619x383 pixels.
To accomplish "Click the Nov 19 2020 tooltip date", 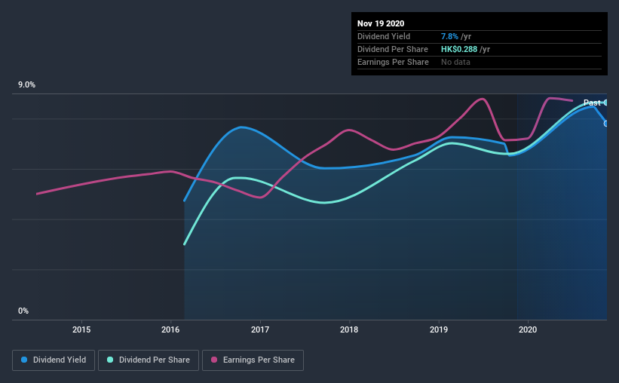I will (x=381, y=23).
